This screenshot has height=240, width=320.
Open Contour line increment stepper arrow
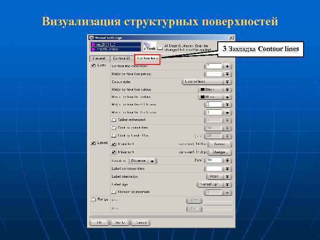(227, 66)
